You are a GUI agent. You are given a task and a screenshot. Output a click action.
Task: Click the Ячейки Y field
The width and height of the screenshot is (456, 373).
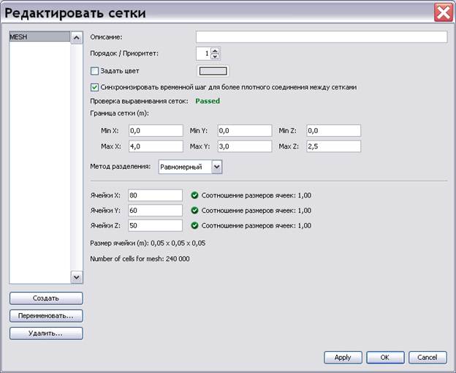(x=156, y=211)
